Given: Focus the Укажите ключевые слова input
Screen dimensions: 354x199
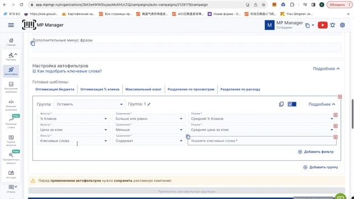Looking at the screenshot, I should tap(262, 140).
